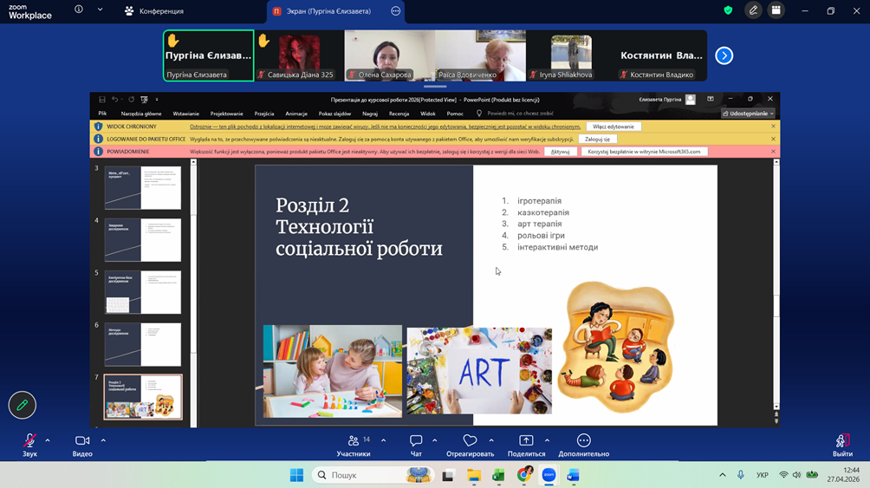This screenshot has width=870, height=488.
Task: Click the УКР keyboard language indicator
Action: click(763, 475)
